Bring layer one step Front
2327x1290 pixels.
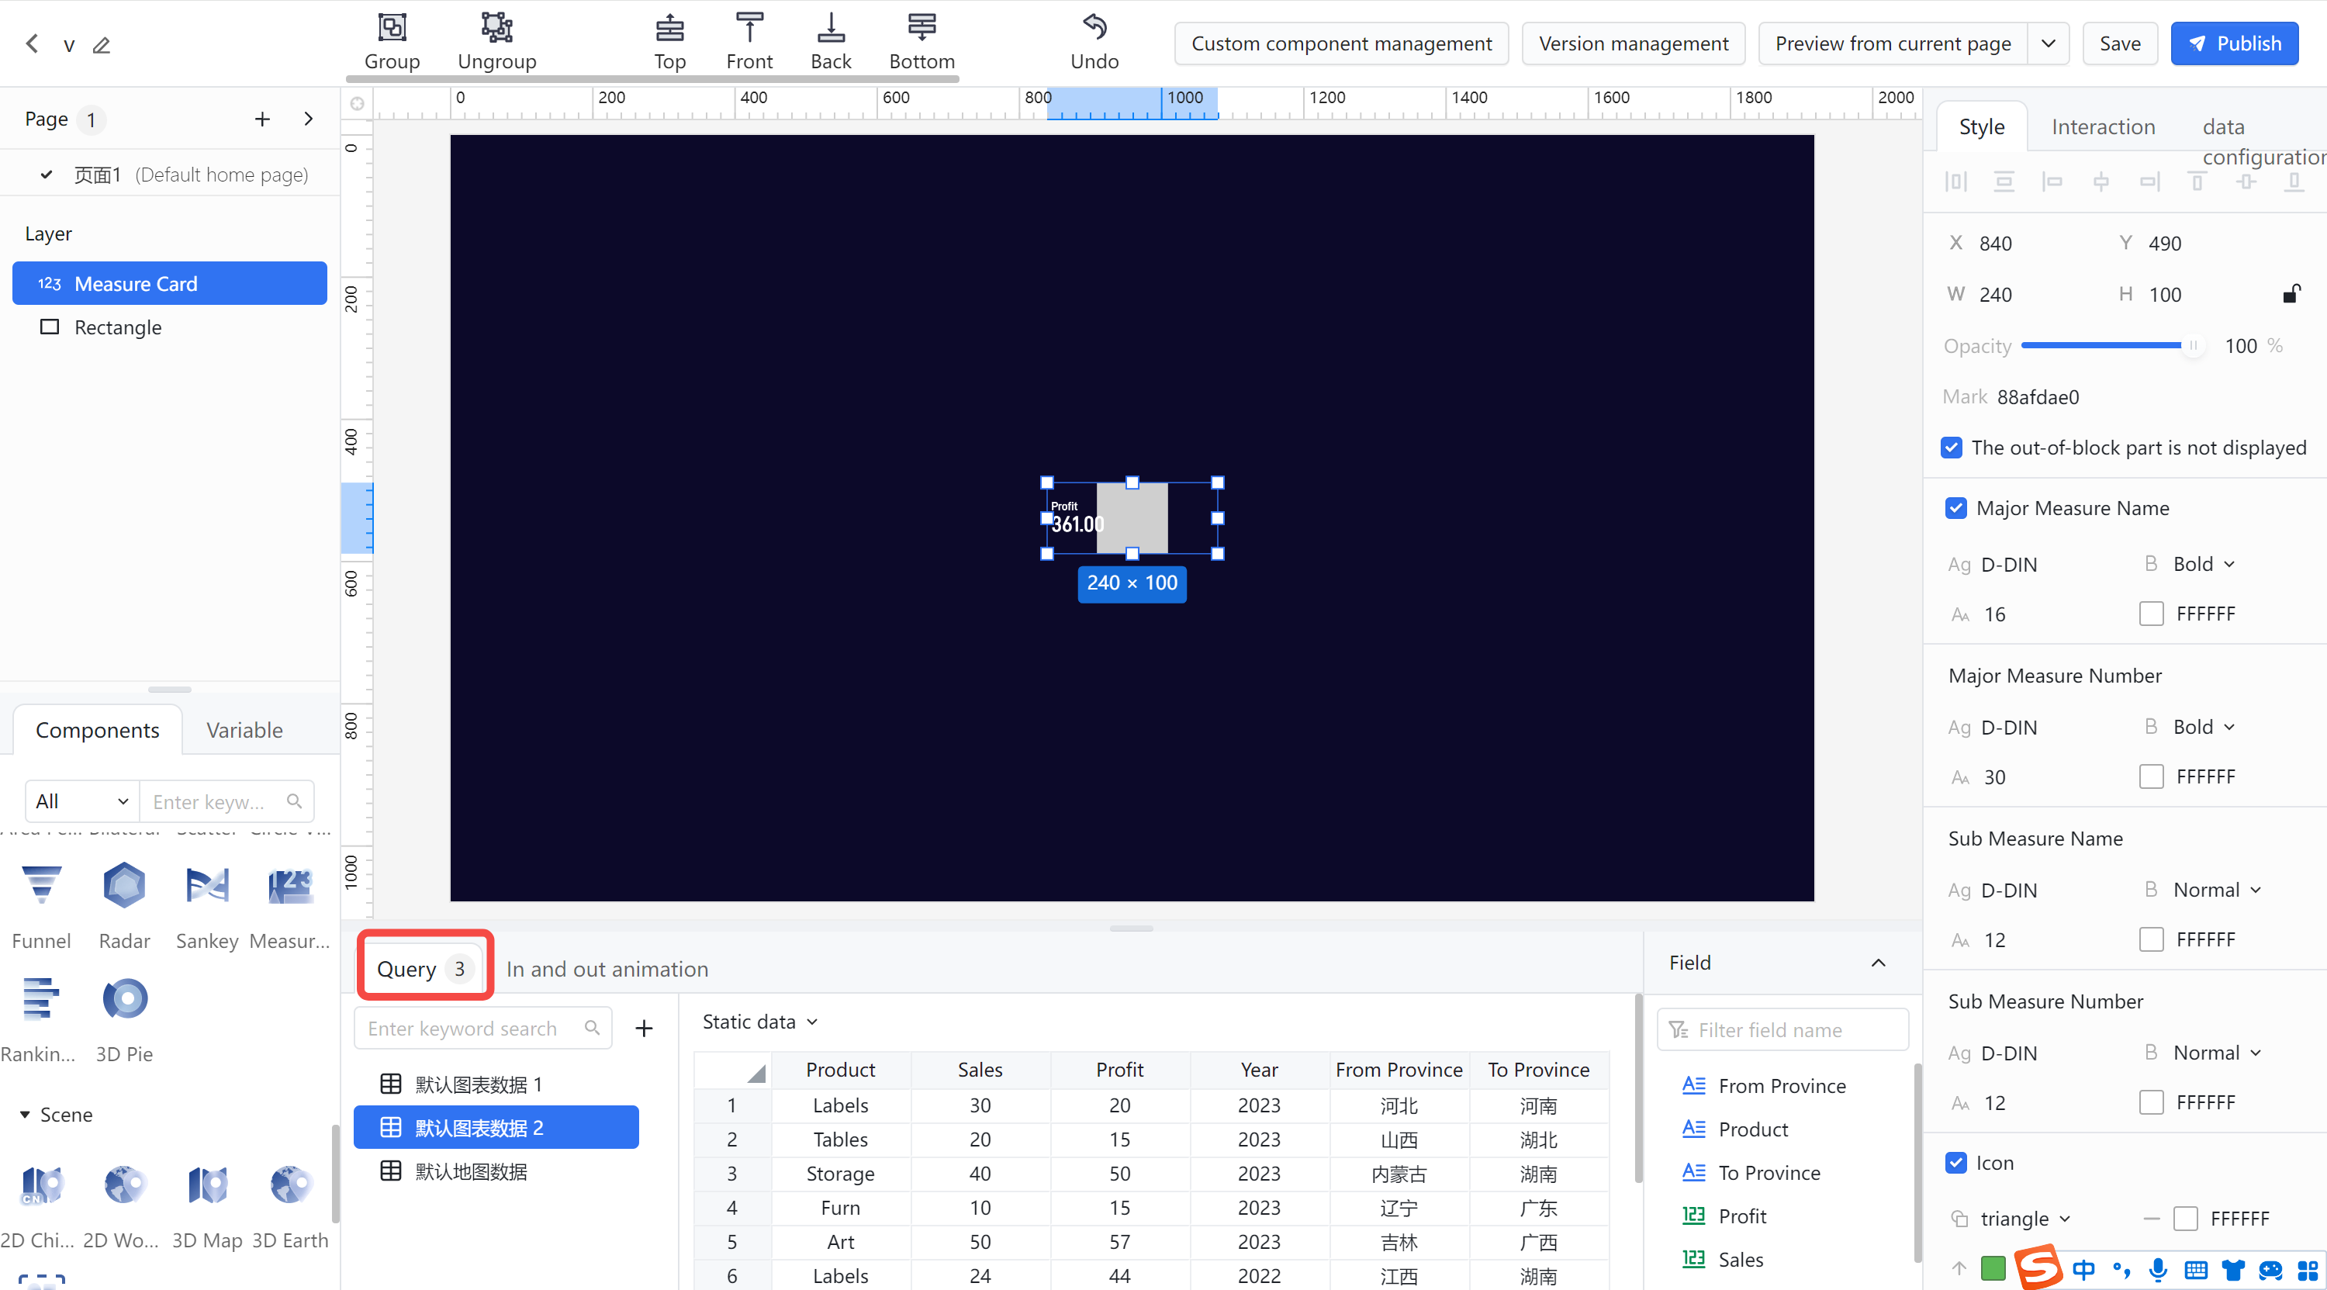pyautogui.click(x=749, y=42)
